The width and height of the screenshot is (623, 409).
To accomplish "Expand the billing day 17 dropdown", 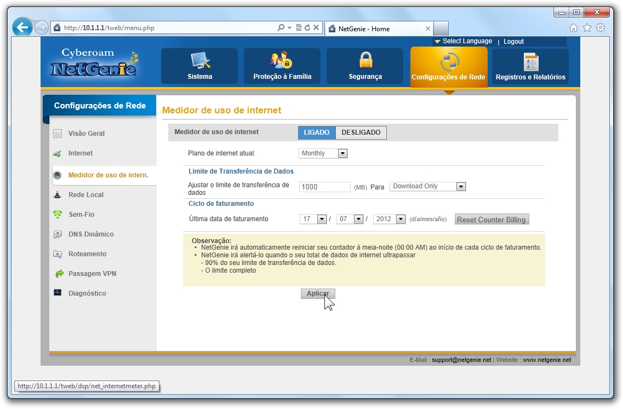I will pyautogui.click(x=322, y=219).
